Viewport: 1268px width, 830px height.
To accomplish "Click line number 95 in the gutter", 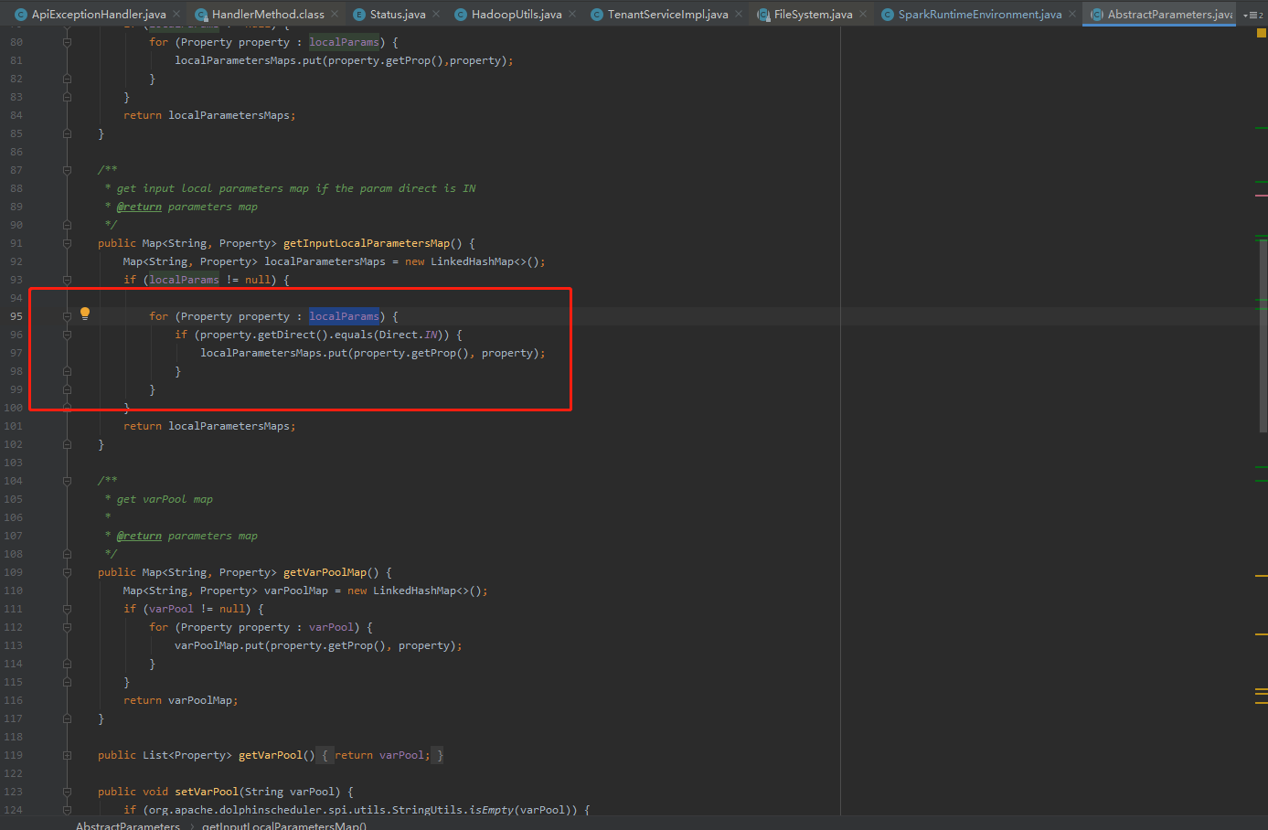I will [x=16, y=316].
